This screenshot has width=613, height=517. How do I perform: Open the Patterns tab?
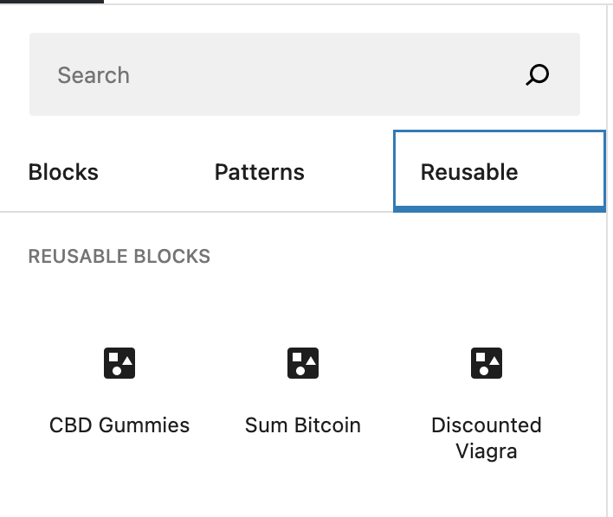(260, 172)
